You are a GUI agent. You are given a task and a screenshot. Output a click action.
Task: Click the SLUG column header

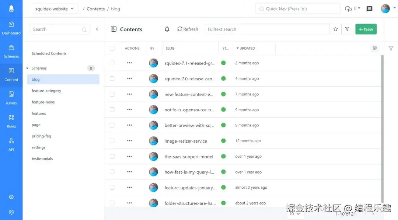(170, 48)
